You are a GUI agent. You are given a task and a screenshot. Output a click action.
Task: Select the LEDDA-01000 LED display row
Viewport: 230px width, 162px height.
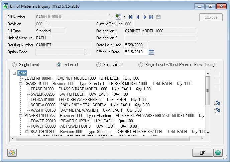point(88,100)
